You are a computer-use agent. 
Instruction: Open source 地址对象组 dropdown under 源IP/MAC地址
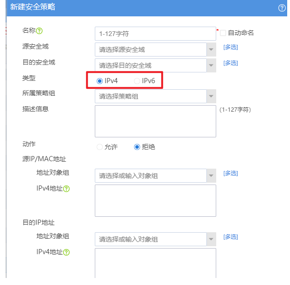click(x=211, y=176)
